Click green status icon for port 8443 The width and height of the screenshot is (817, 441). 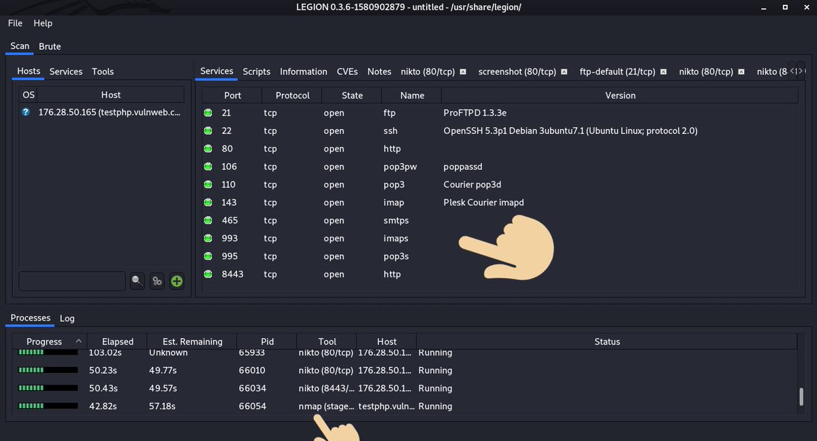click(208, 274)
